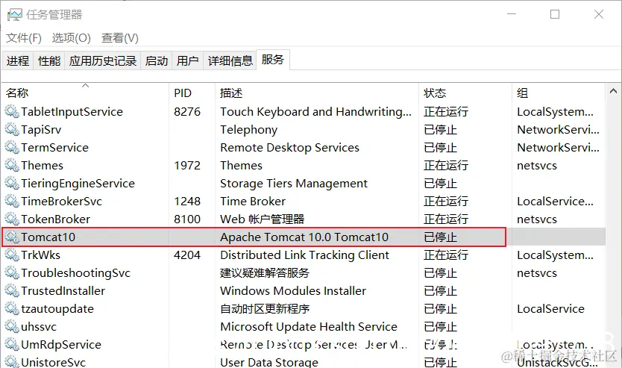Switch to the 启动 tab

point(157,60)
